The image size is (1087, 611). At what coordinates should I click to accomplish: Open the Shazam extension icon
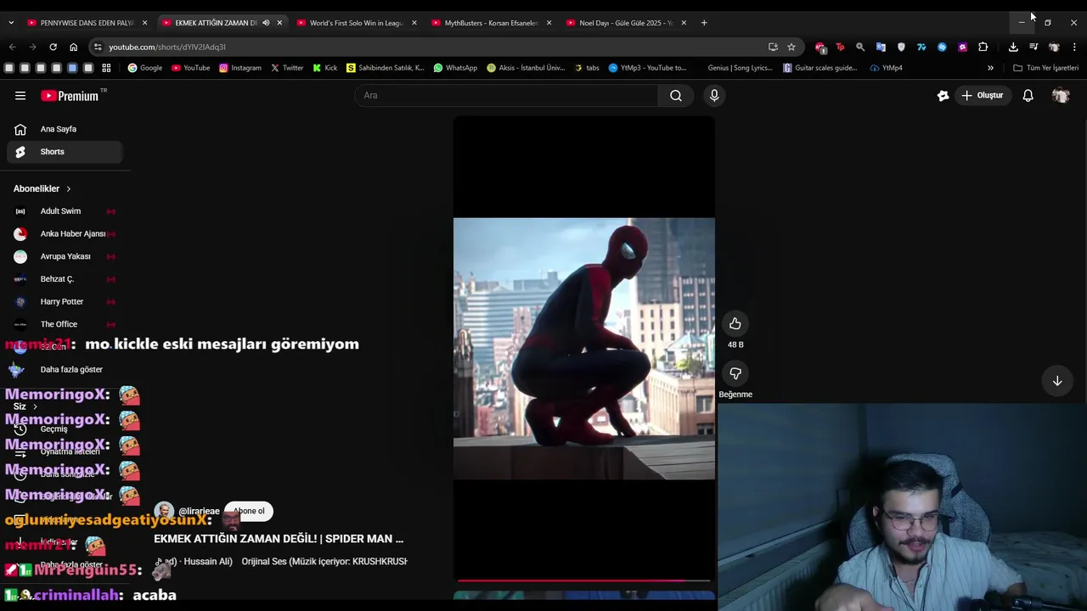[x=942, y=47]
